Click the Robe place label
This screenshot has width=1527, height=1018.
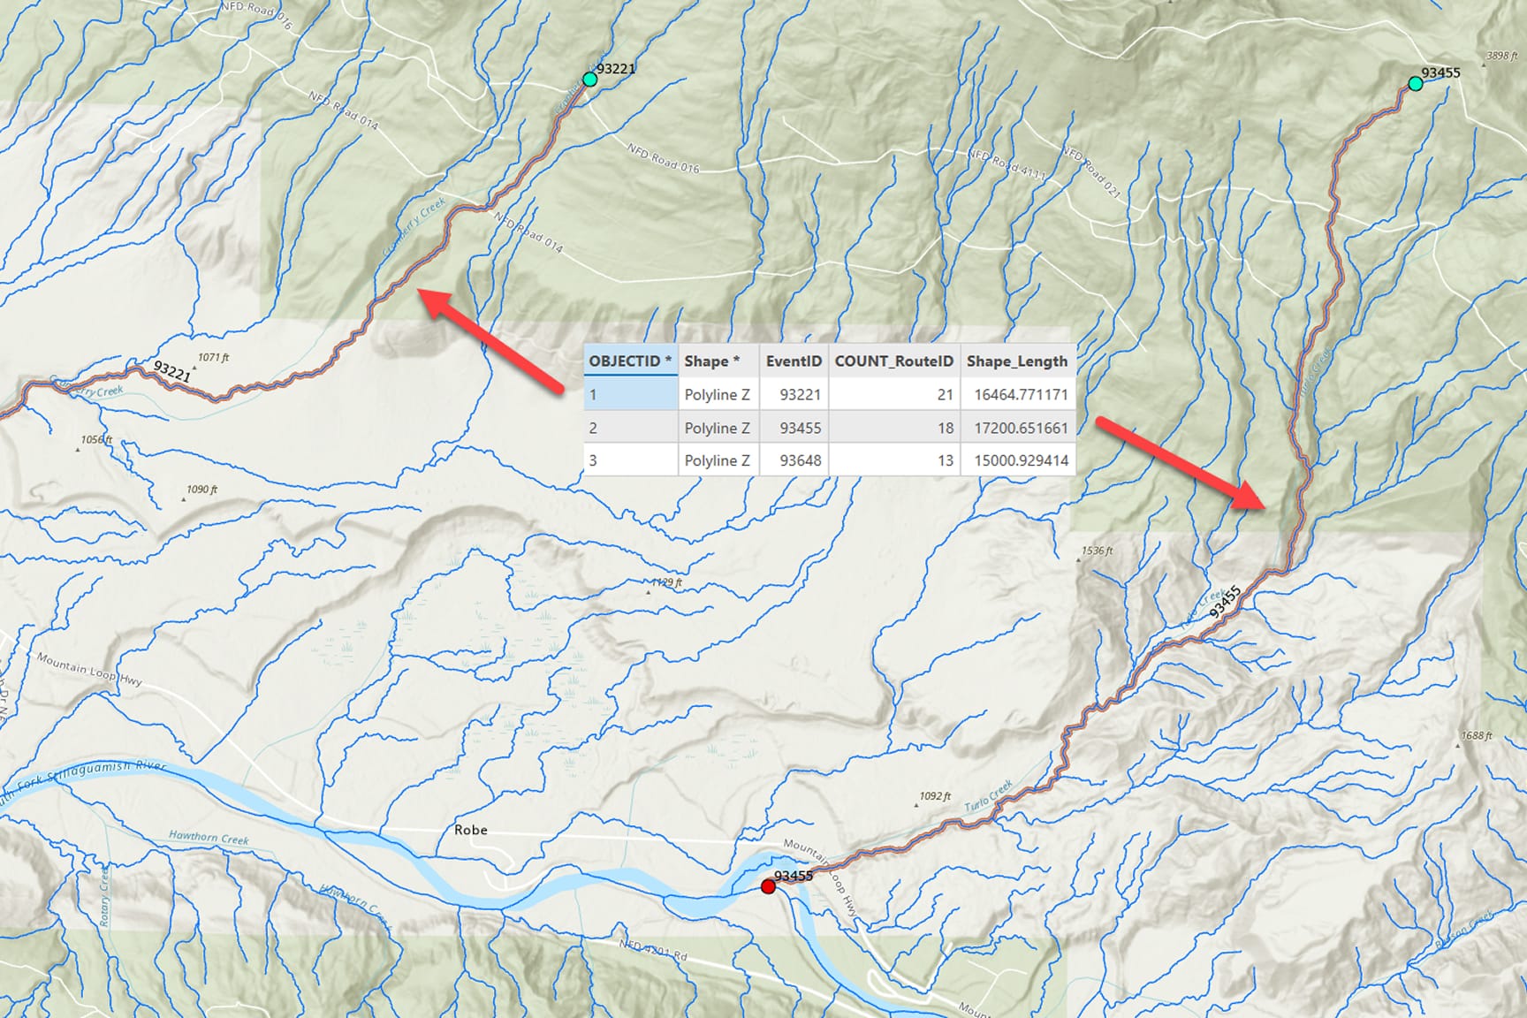coord(471,830)
